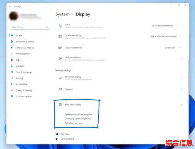Click the Graphics title text
195x149 pixels.
coord(69,89)
